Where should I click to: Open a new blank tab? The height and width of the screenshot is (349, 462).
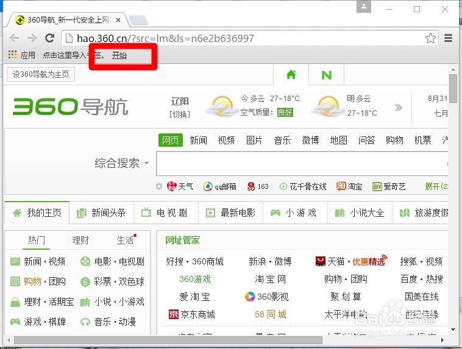pos(138,20)
